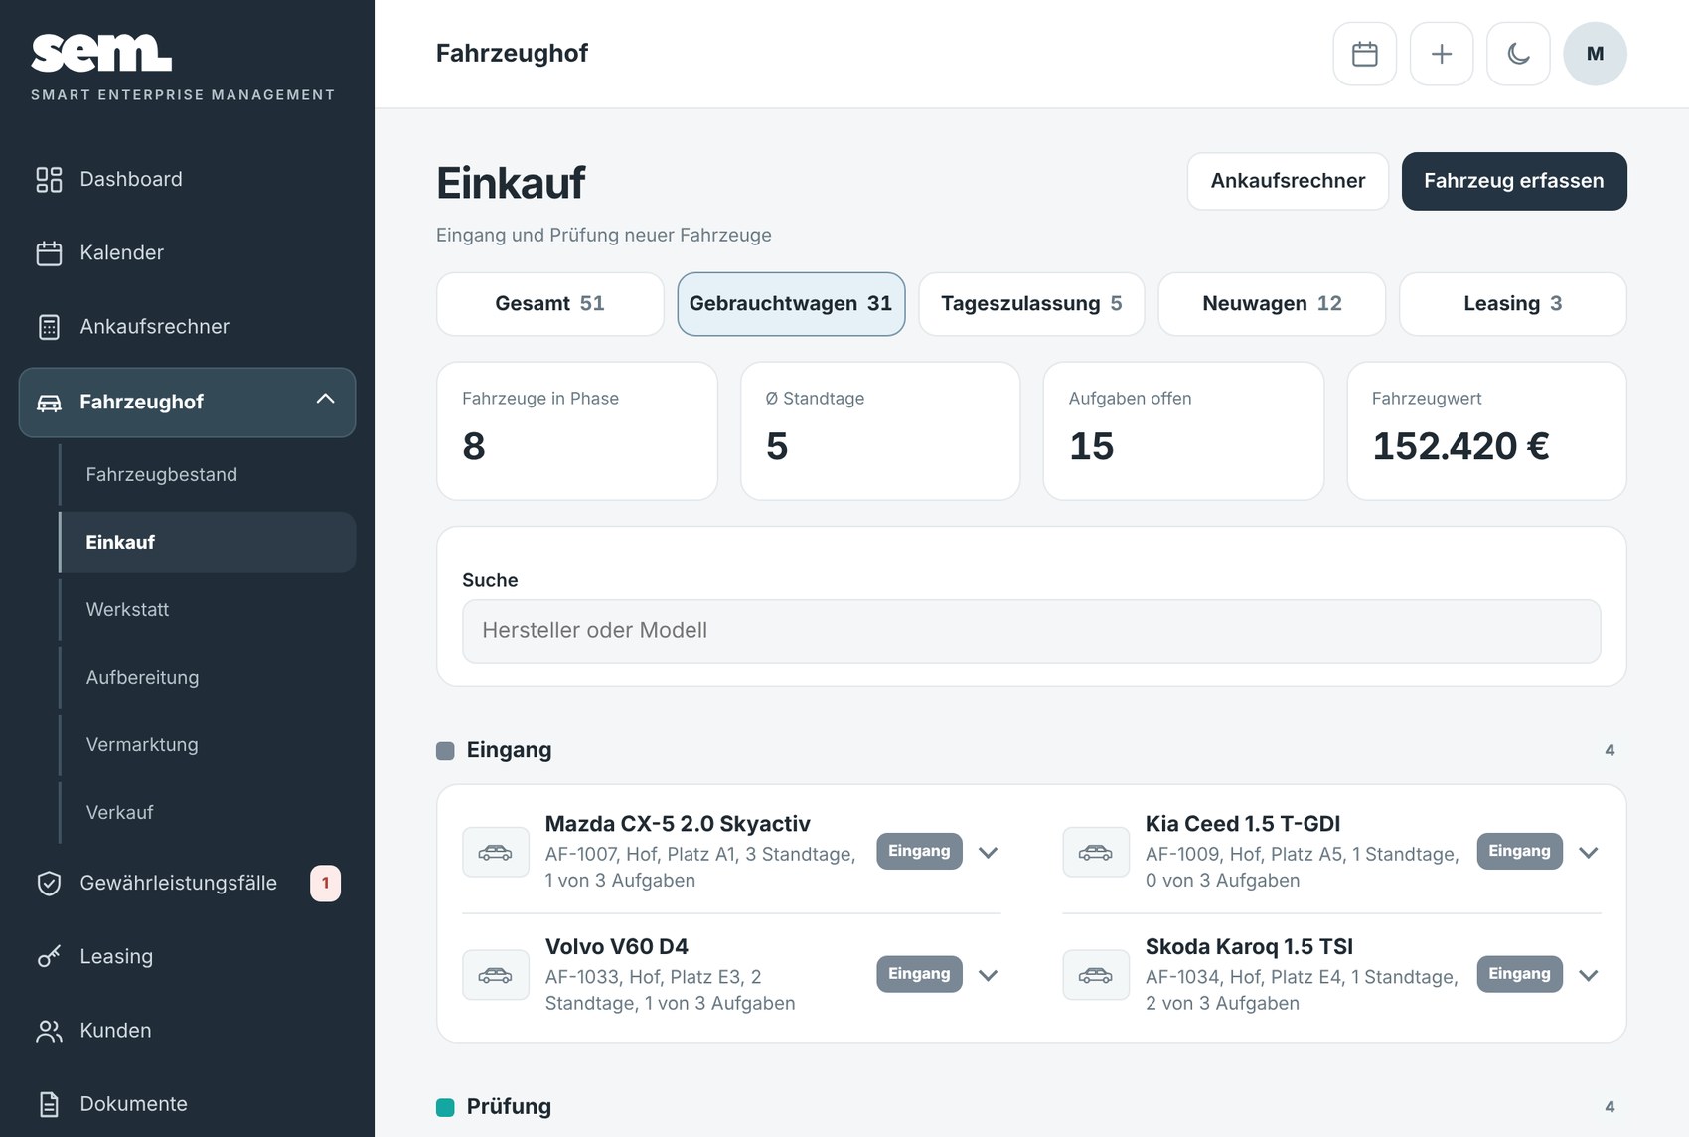Open Werkstatt in the sidebar
Viewport: 1689px width, 1137px height.
207,610
